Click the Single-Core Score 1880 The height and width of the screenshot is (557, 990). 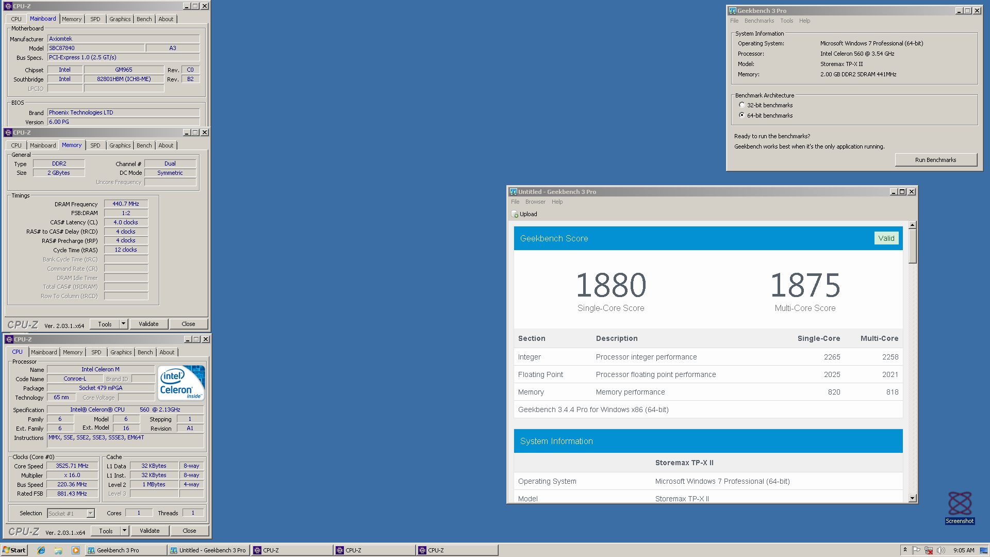point(610,285)
